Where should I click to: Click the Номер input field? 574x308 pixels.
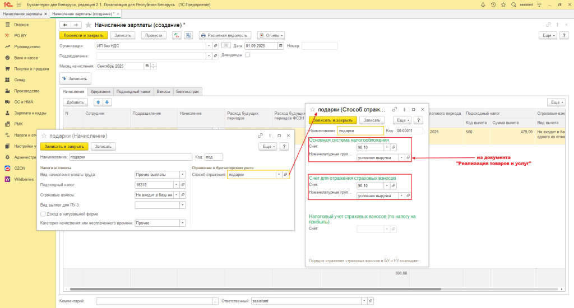[x=319, y=46]
